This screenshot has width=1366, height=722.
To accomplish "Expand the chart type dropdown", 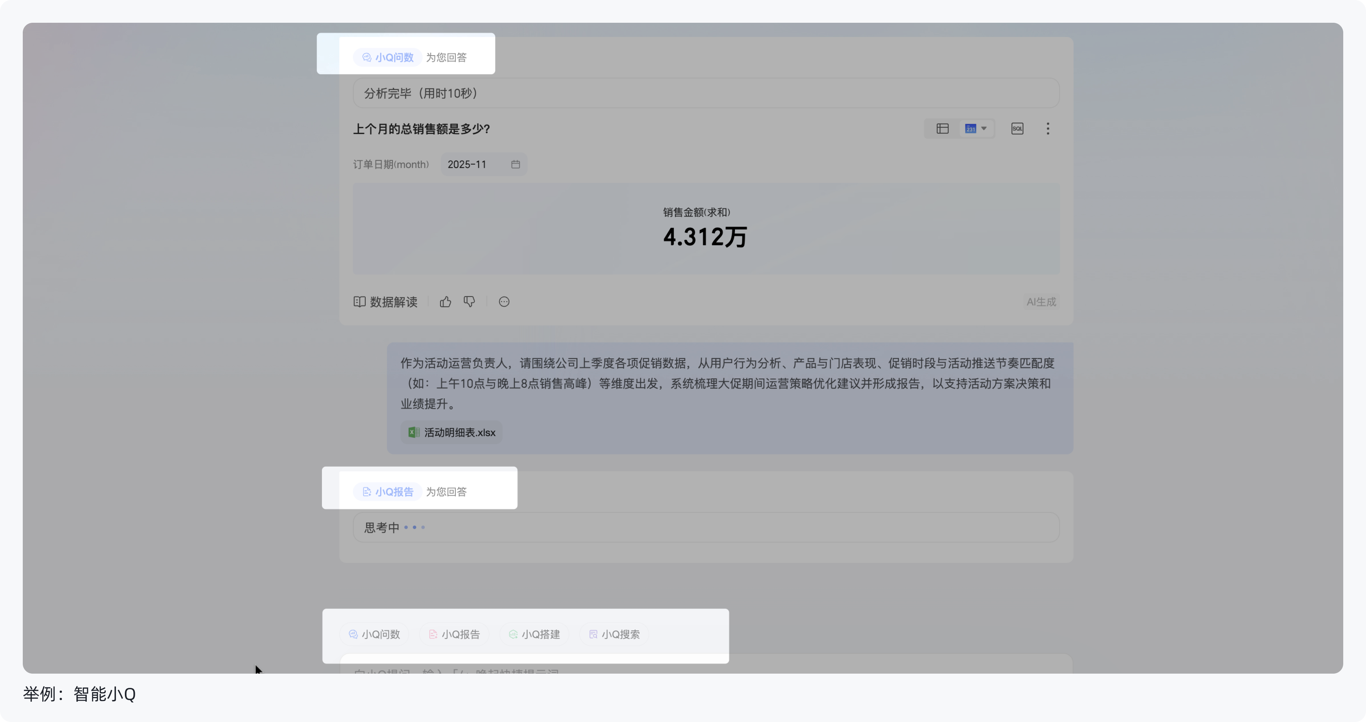I will point(977,128).
